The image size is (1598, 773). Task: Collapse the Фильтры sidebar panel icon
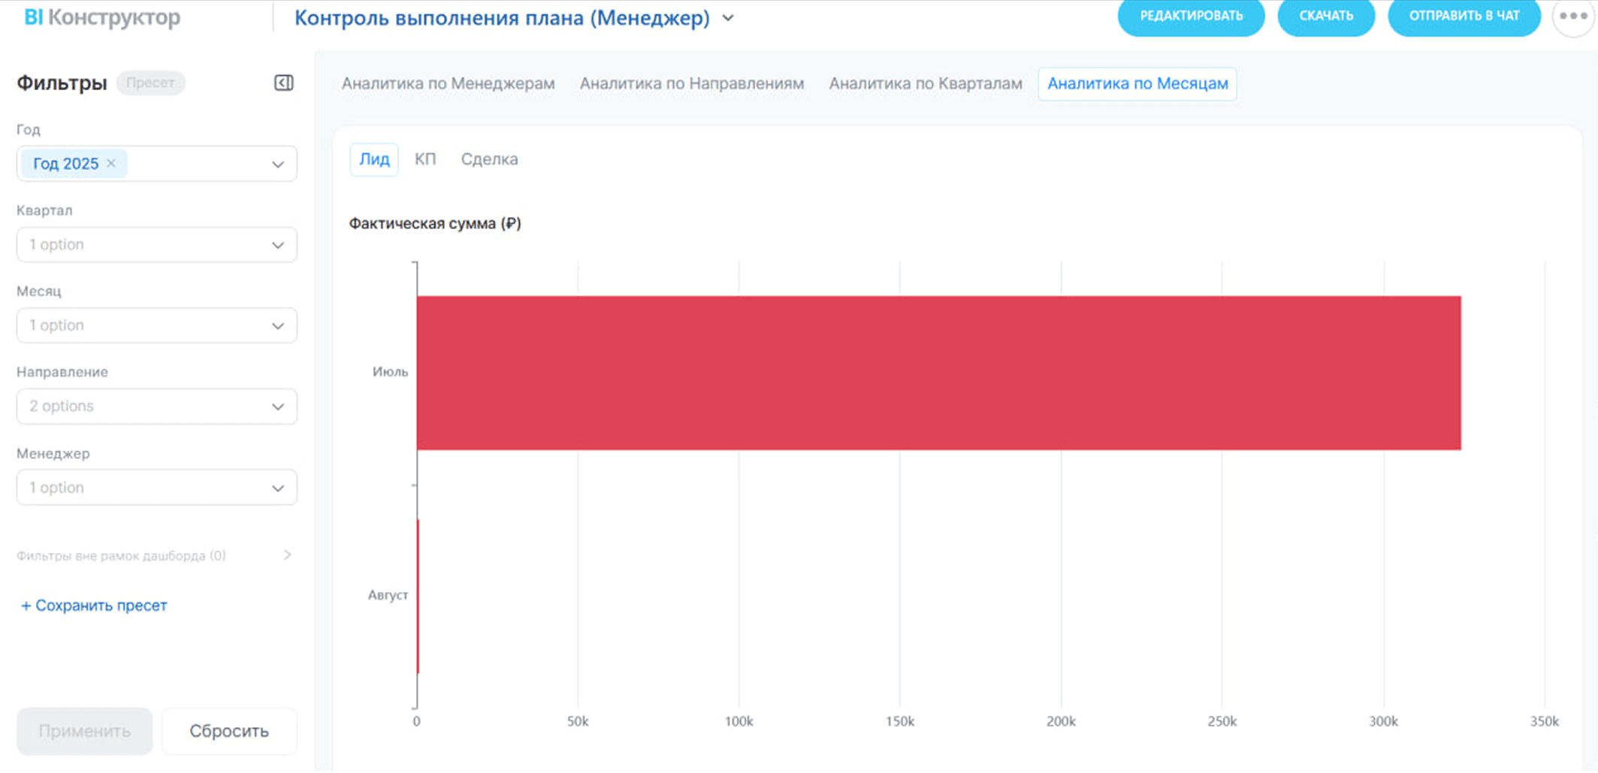coord(283,83)
